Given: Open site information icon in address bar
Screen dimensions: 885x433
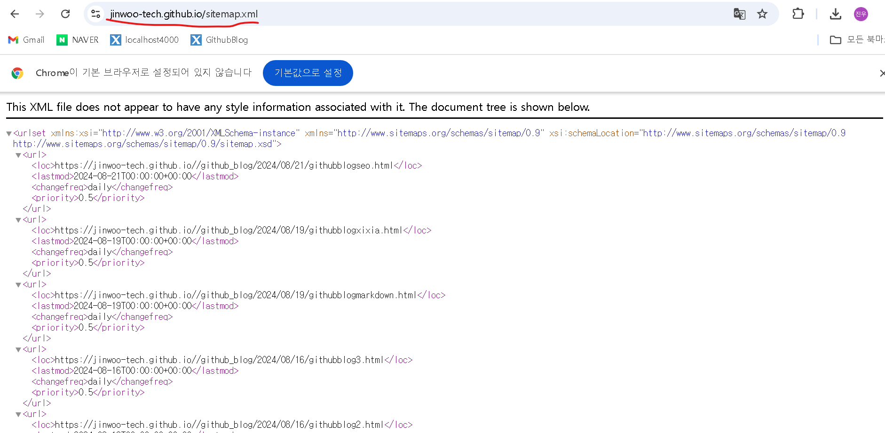Looking at the screenshot, I should (x=96, y=14).
